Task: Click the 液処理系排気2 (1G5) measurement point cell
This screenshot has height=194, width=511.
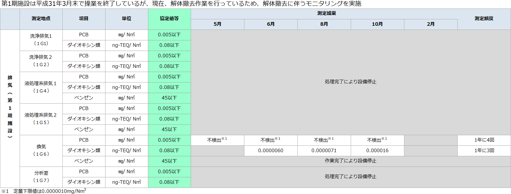Action: coord(41,119)
